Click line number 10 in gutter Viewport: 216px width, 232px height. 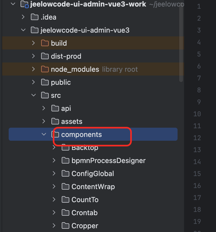coord(197,114)
